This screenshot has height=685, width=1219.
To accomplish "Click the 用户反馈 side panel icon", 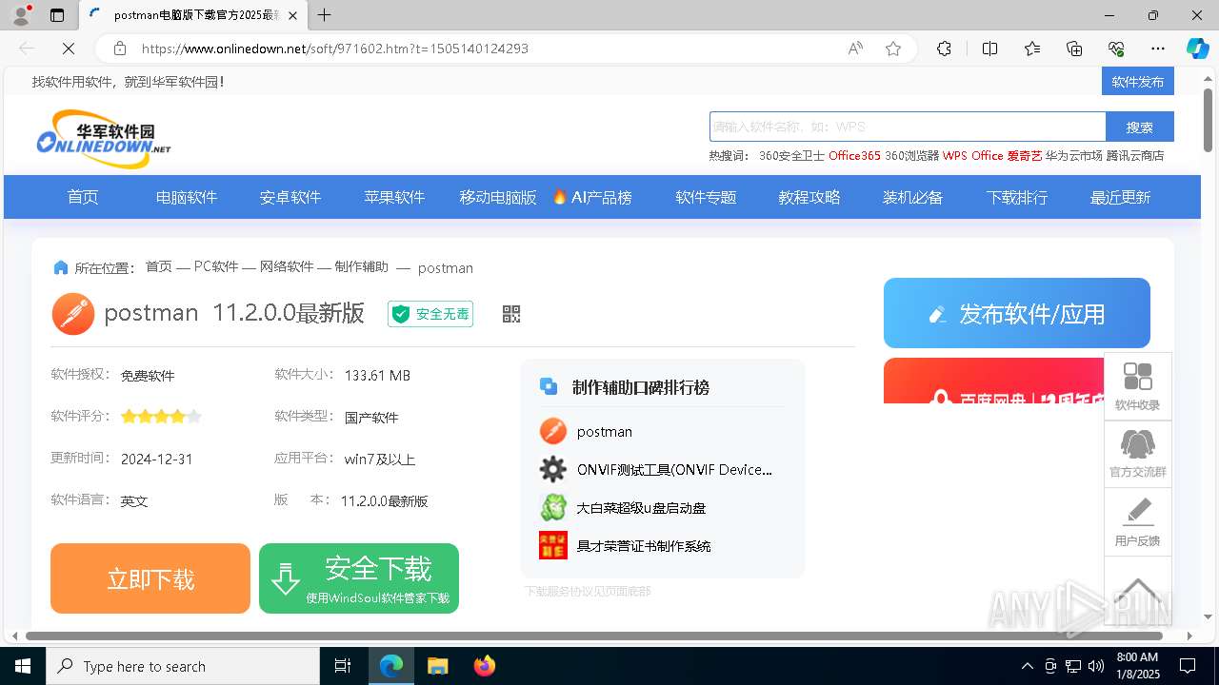I will point(1138,521).
